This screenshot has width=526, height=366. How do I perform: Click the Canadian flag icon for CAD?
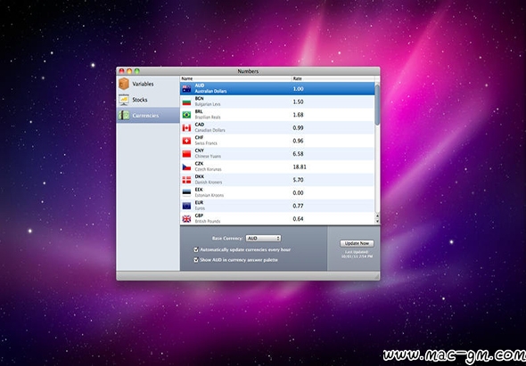point(186,128)
